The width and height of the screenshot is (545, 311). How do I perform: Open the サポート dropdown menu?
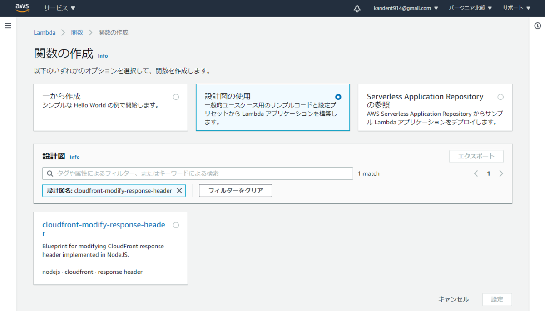click(x=516, y=8)
